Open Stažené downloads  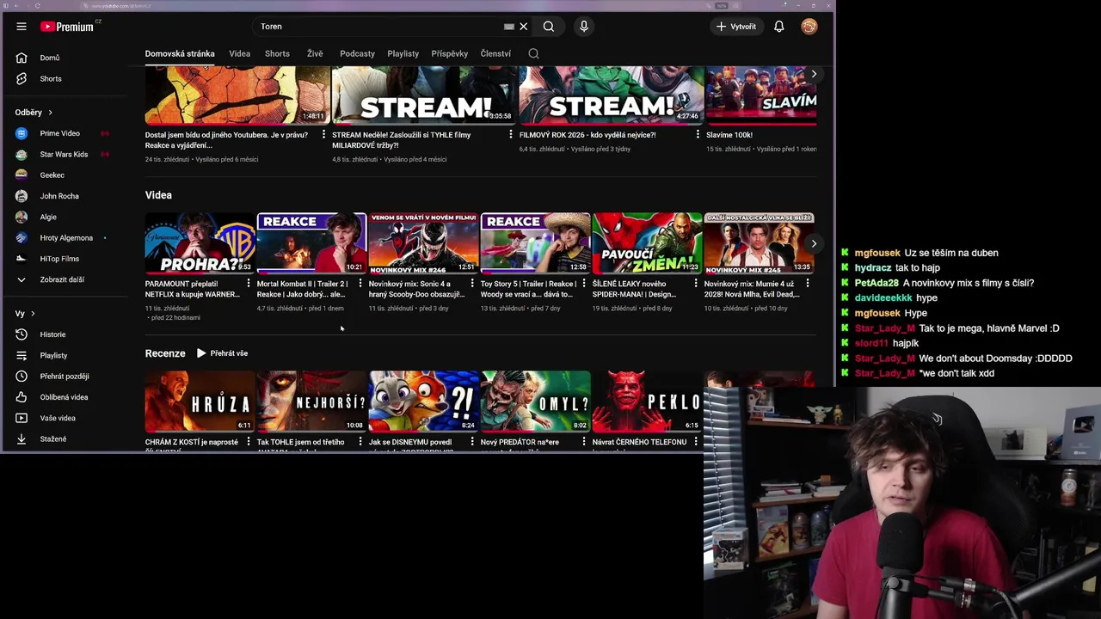52,438
